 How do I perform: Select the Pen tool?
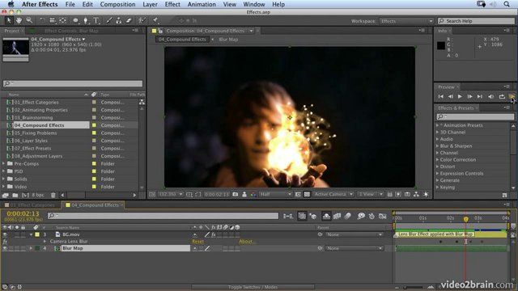tap(86, 20)
